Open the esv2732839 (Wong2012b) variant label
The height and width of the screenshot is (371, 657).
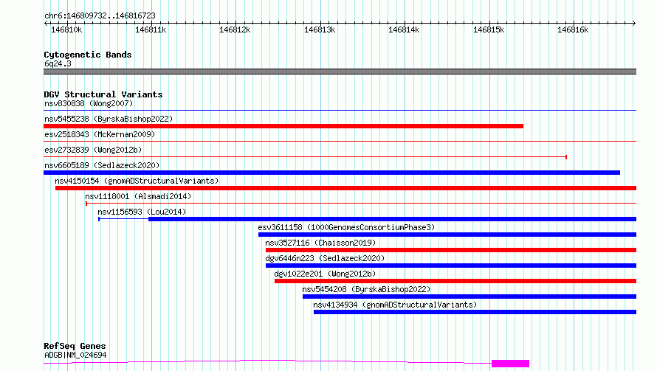coord(93,150)
